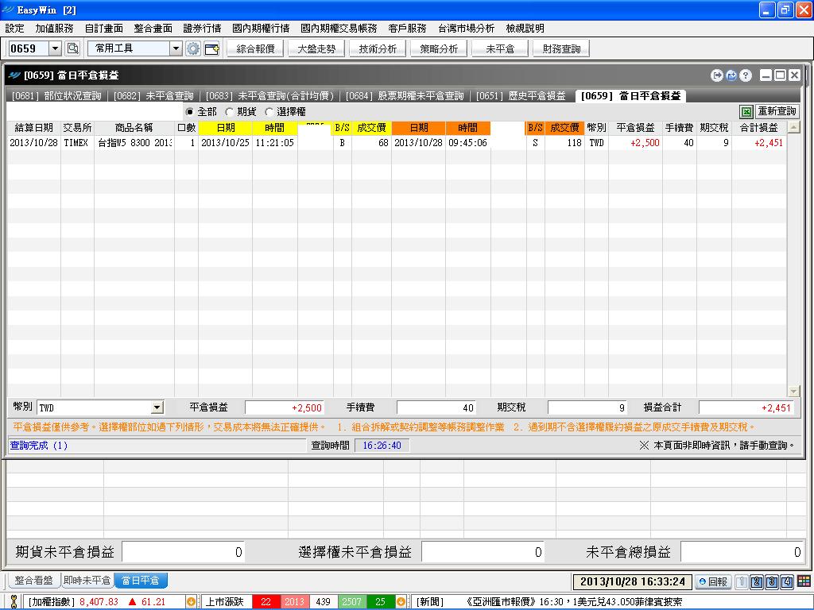Select the 選擇權 radio button
814x610 pixels.
269,111
